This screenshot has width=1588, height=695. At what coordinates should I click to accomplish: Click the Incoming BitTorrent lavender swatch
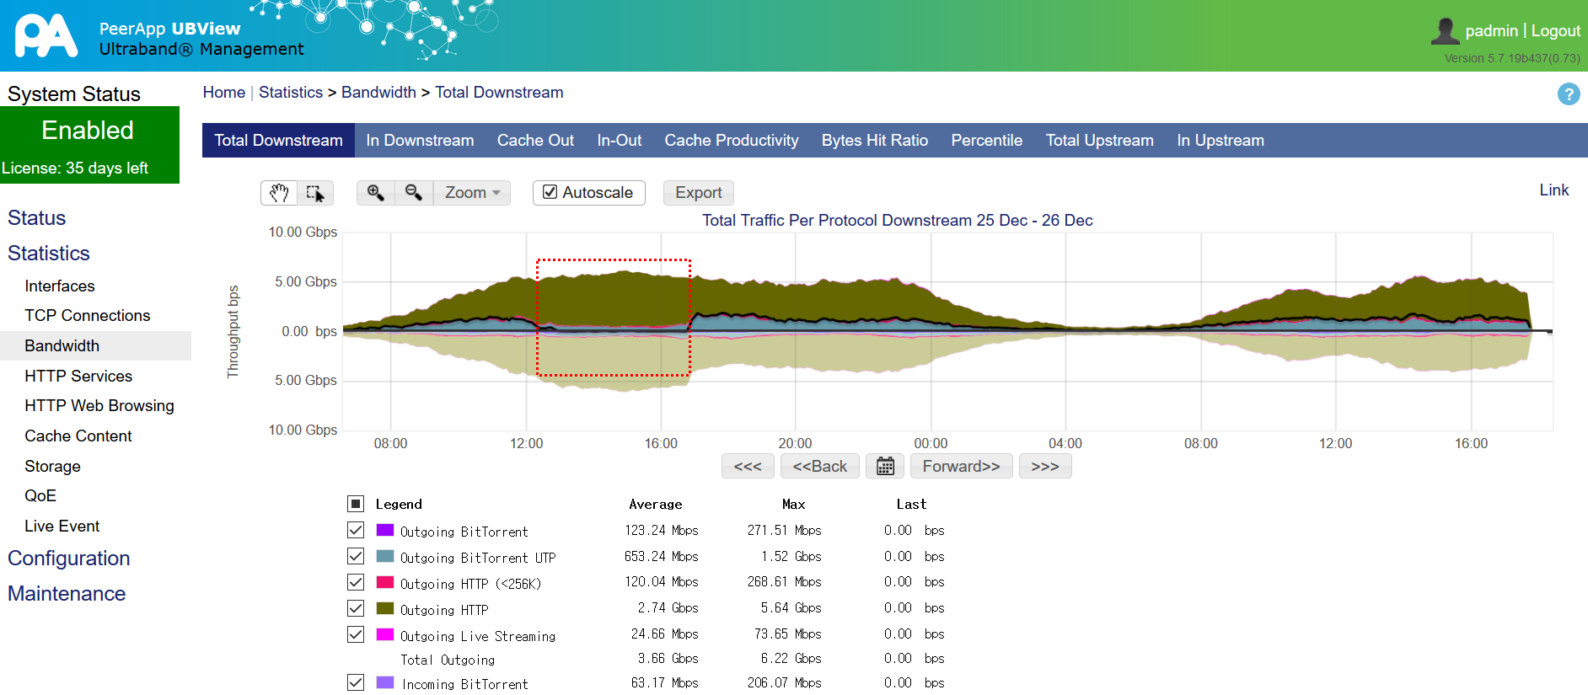385,682
